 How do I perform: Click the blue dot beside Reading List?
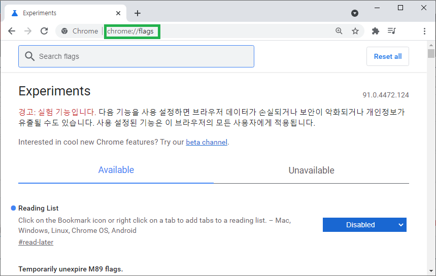pyautogui.click(x=13, y=208)
